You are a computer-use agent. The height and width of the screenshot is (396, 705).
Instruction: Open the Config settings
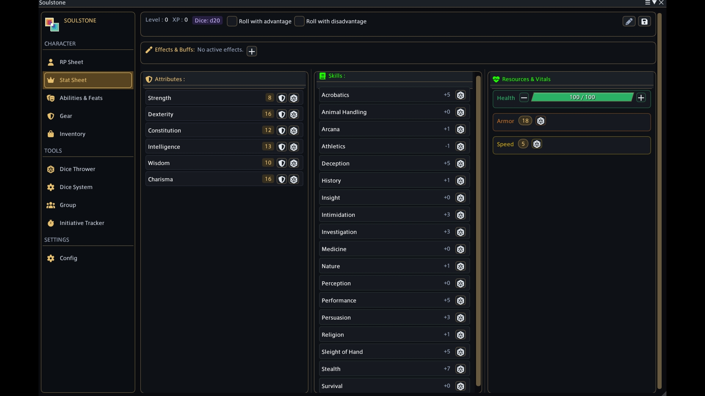pos(88,258)
